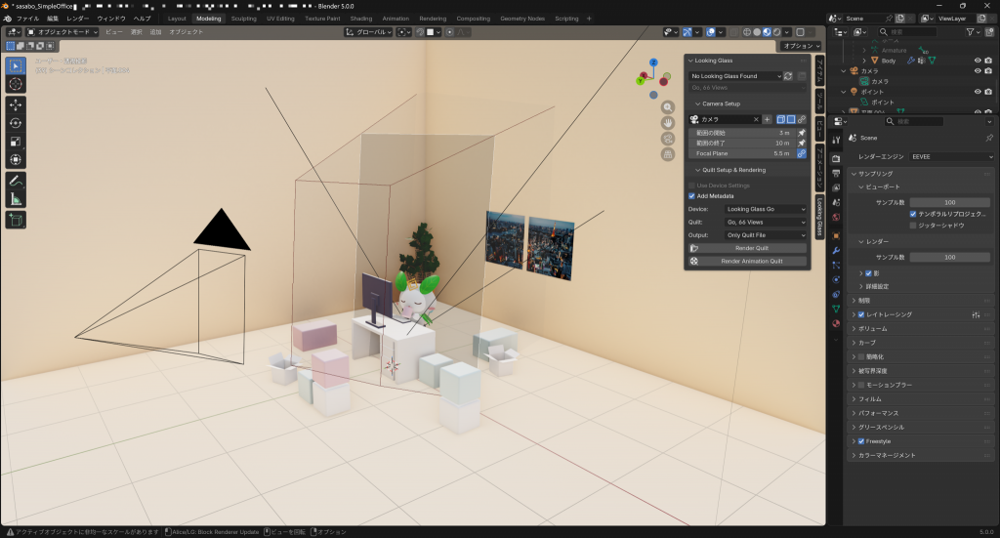Select the Rotate tool in the toolbar
The height and width of the screenshot is (538, 1000).
tap(16, 123)
